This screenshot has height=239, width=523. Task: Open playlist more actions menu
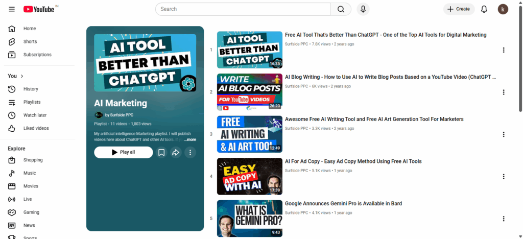tap(190, 152)
